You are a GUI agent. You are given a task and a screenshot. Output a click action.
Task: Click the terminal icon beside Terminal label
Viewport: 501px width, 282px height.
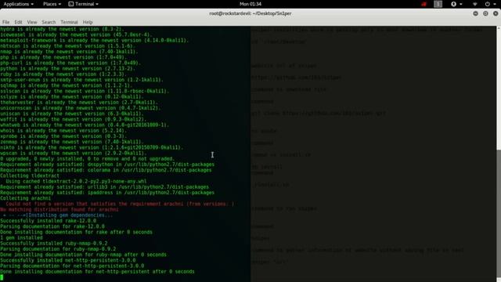click(x=71, y=4)
